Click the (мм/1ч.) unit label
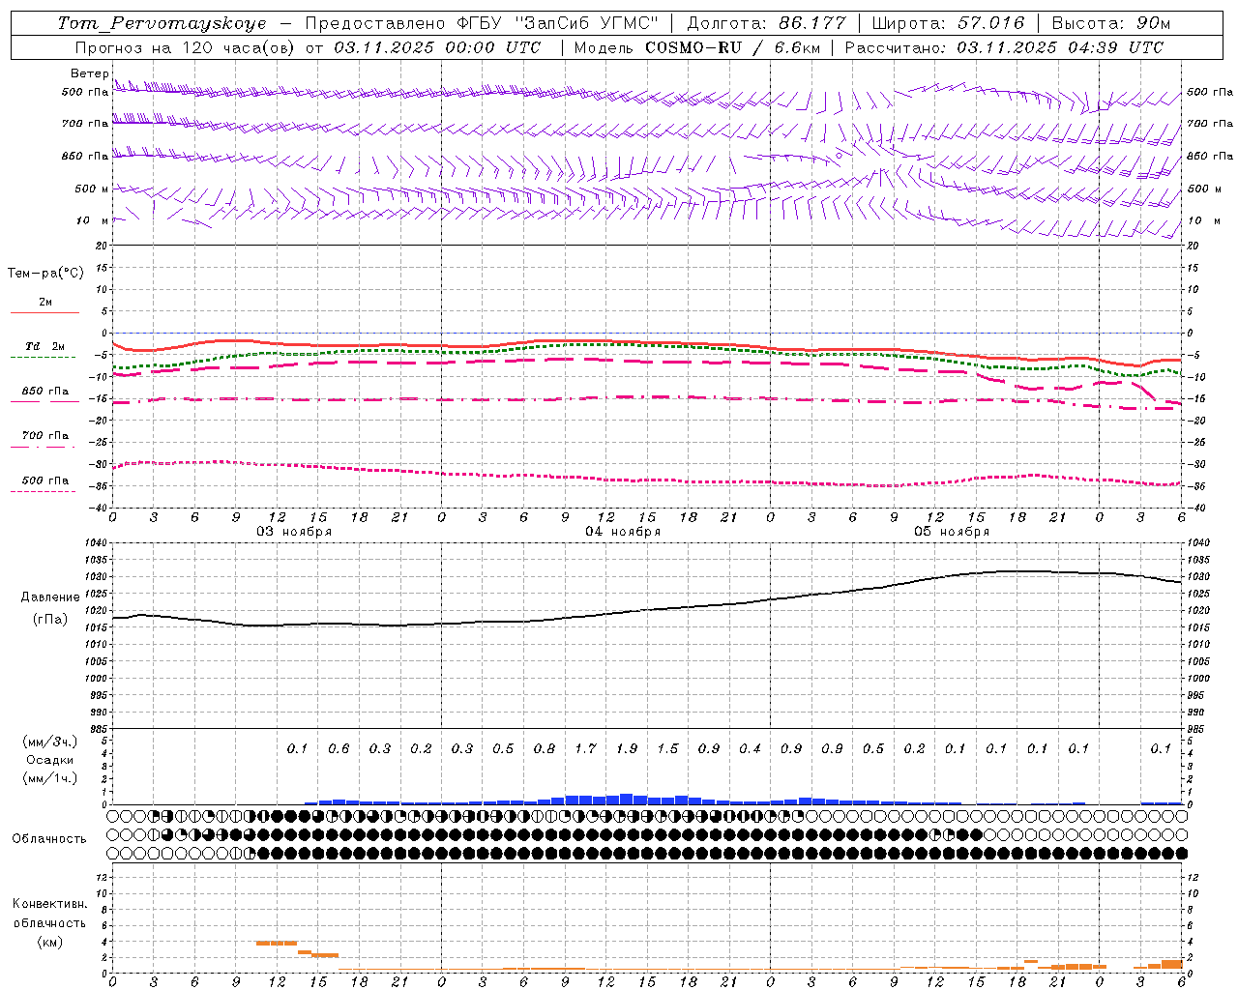Image resolution: width=1238 pixels, height=990 pixels. pyautogui.click(x=49, y=778)
